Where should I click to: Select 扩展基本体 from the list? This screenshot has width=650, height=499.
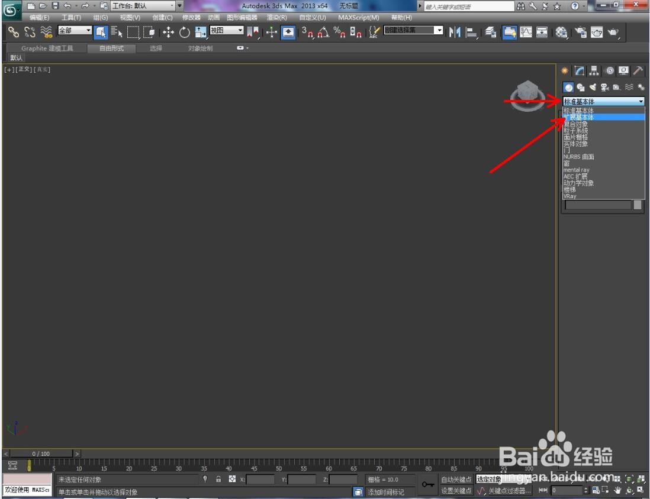(x=603, y=117)
